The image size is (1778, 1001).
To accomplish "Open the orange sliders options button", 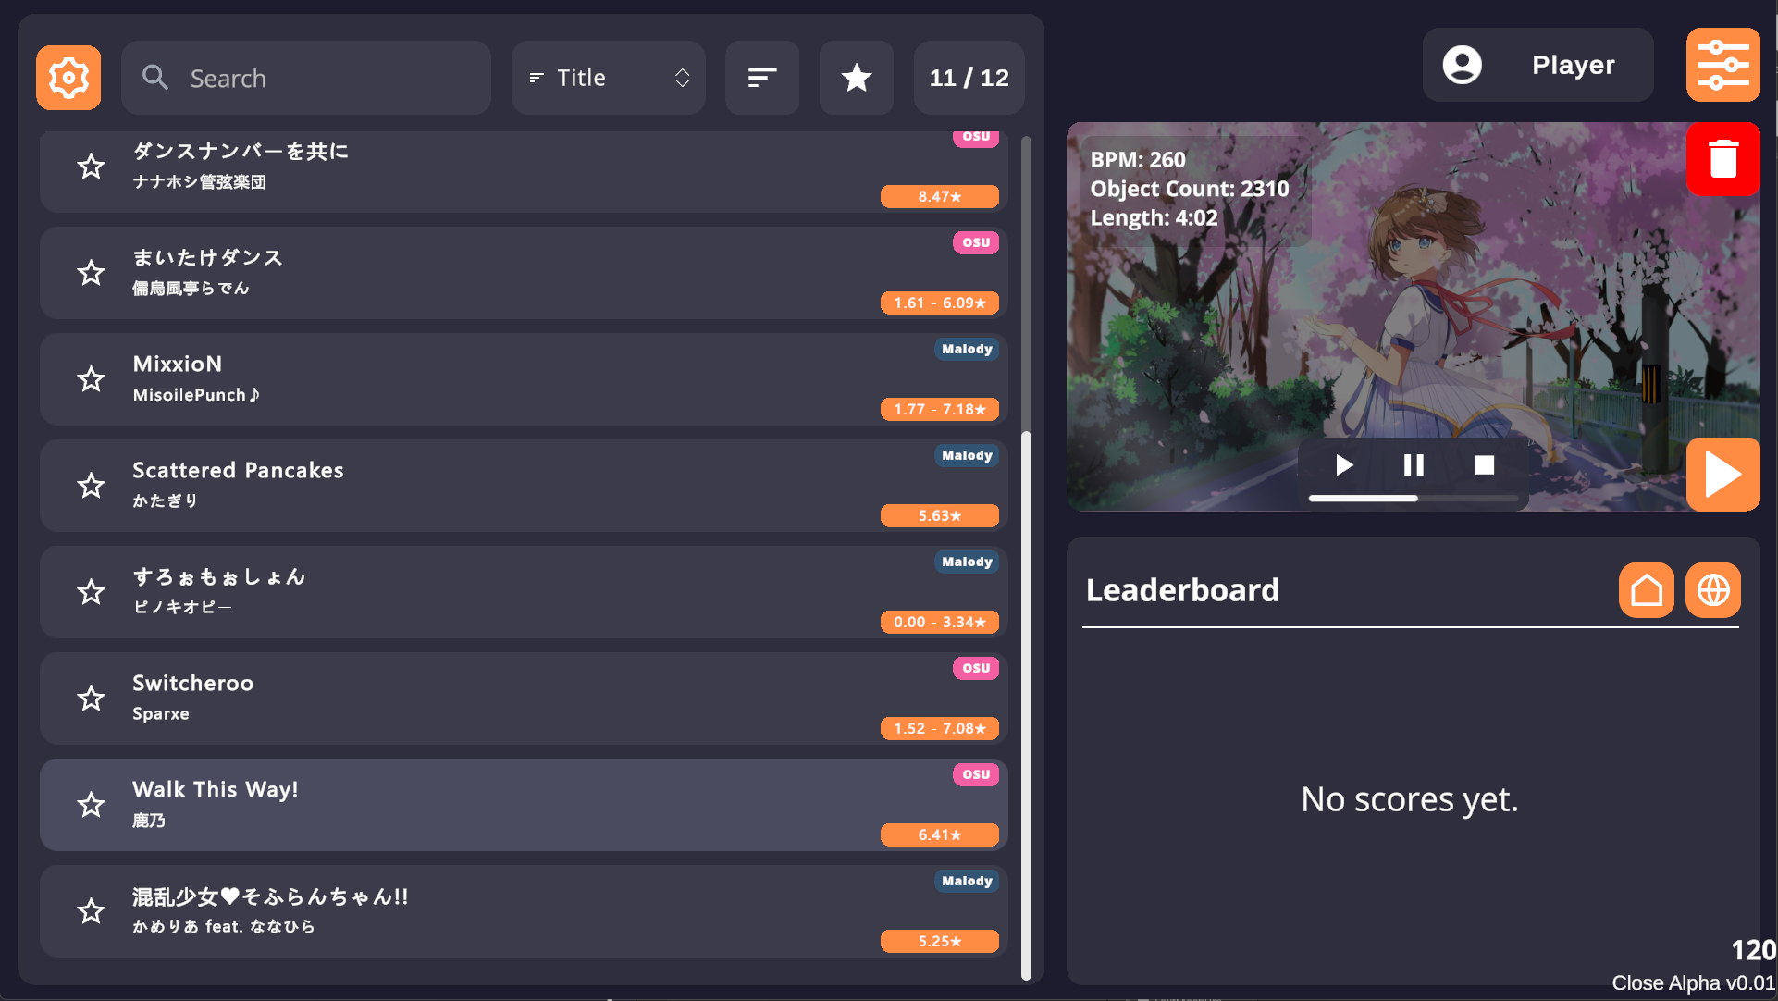I will 1722,65.
